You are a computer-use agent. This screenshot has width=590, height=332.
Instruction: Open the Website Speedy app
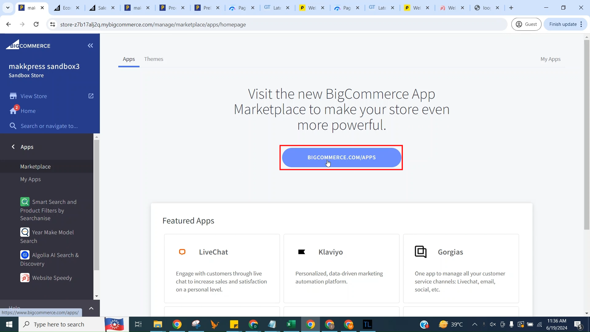pyautogui.click(x=52, y=278)
